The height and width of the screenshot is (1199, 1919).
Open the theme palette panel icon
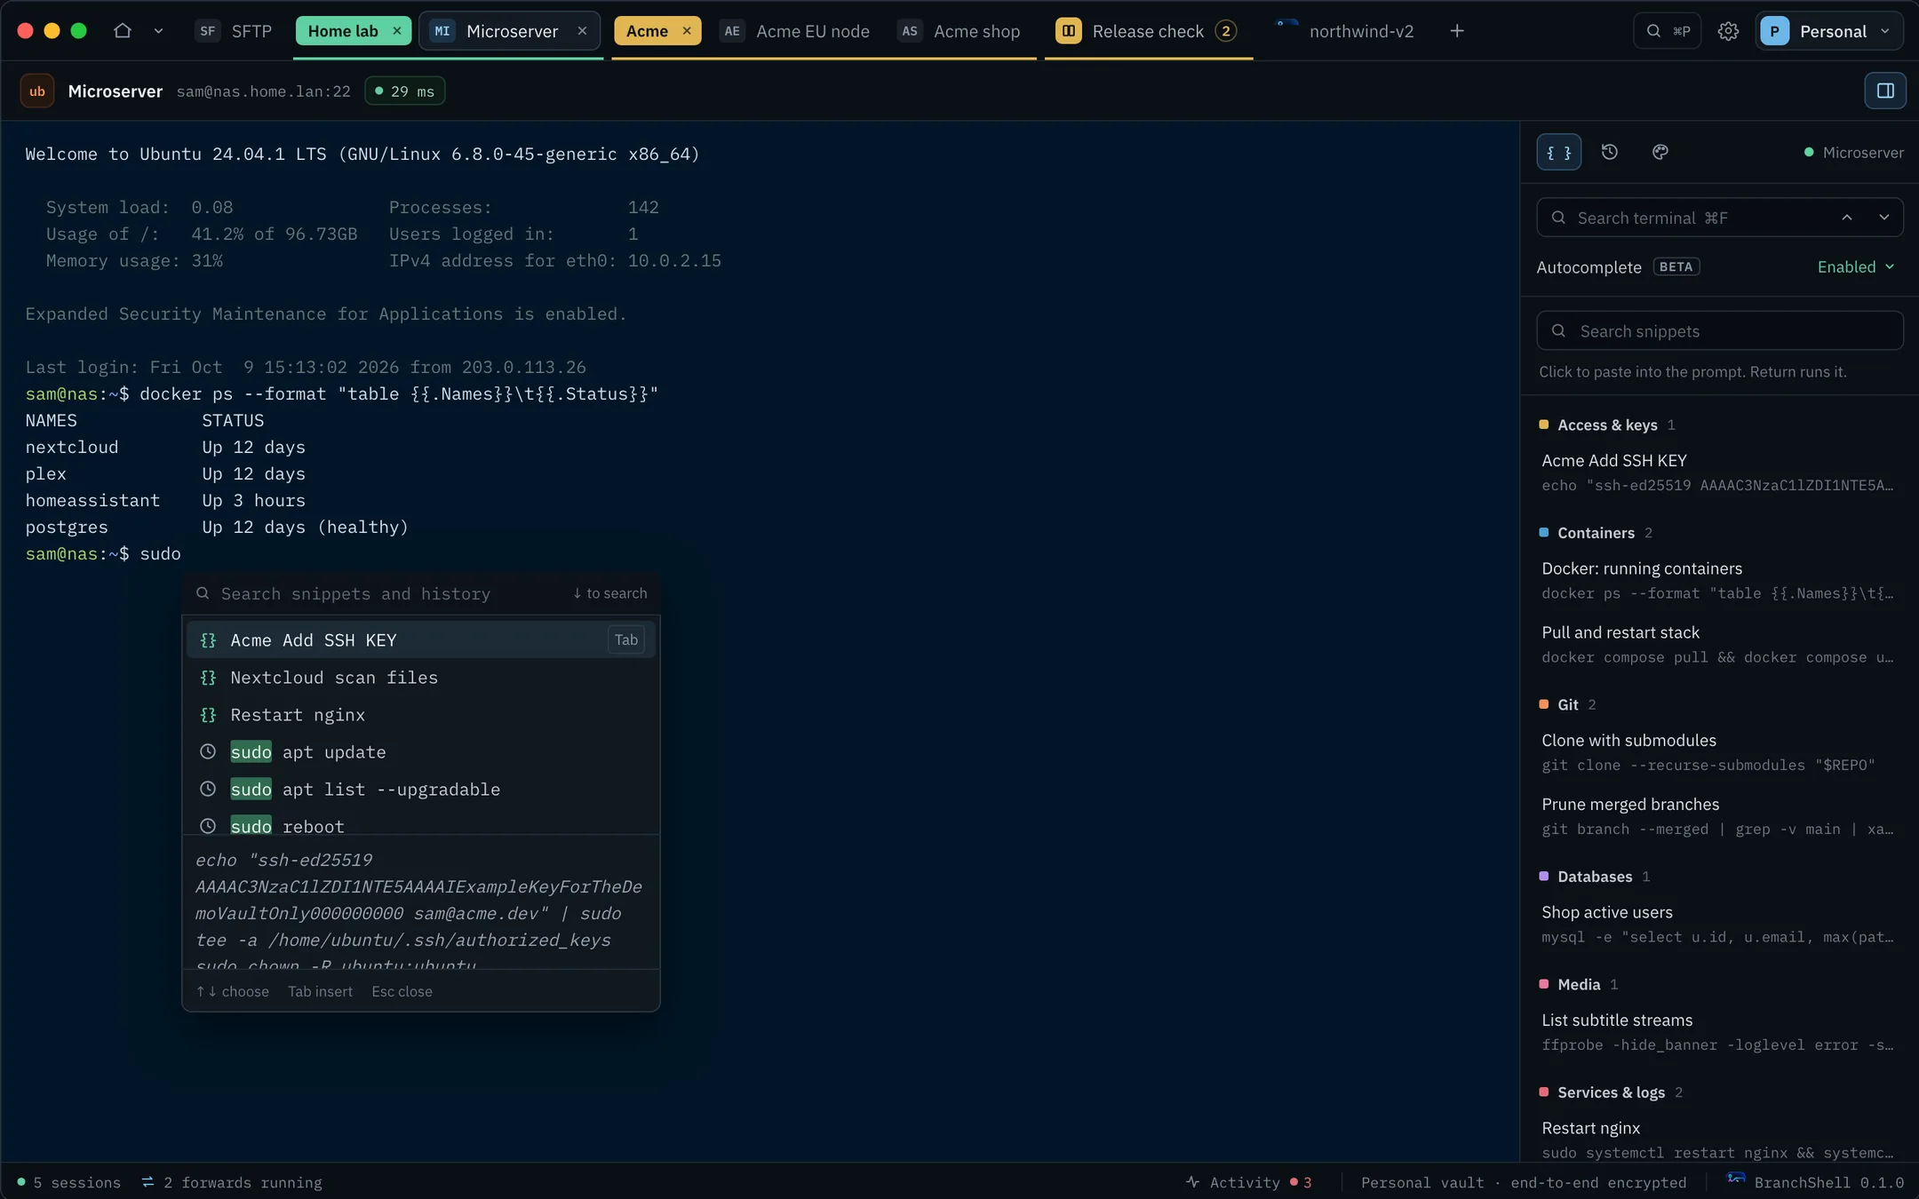[x=1660, y=152]
